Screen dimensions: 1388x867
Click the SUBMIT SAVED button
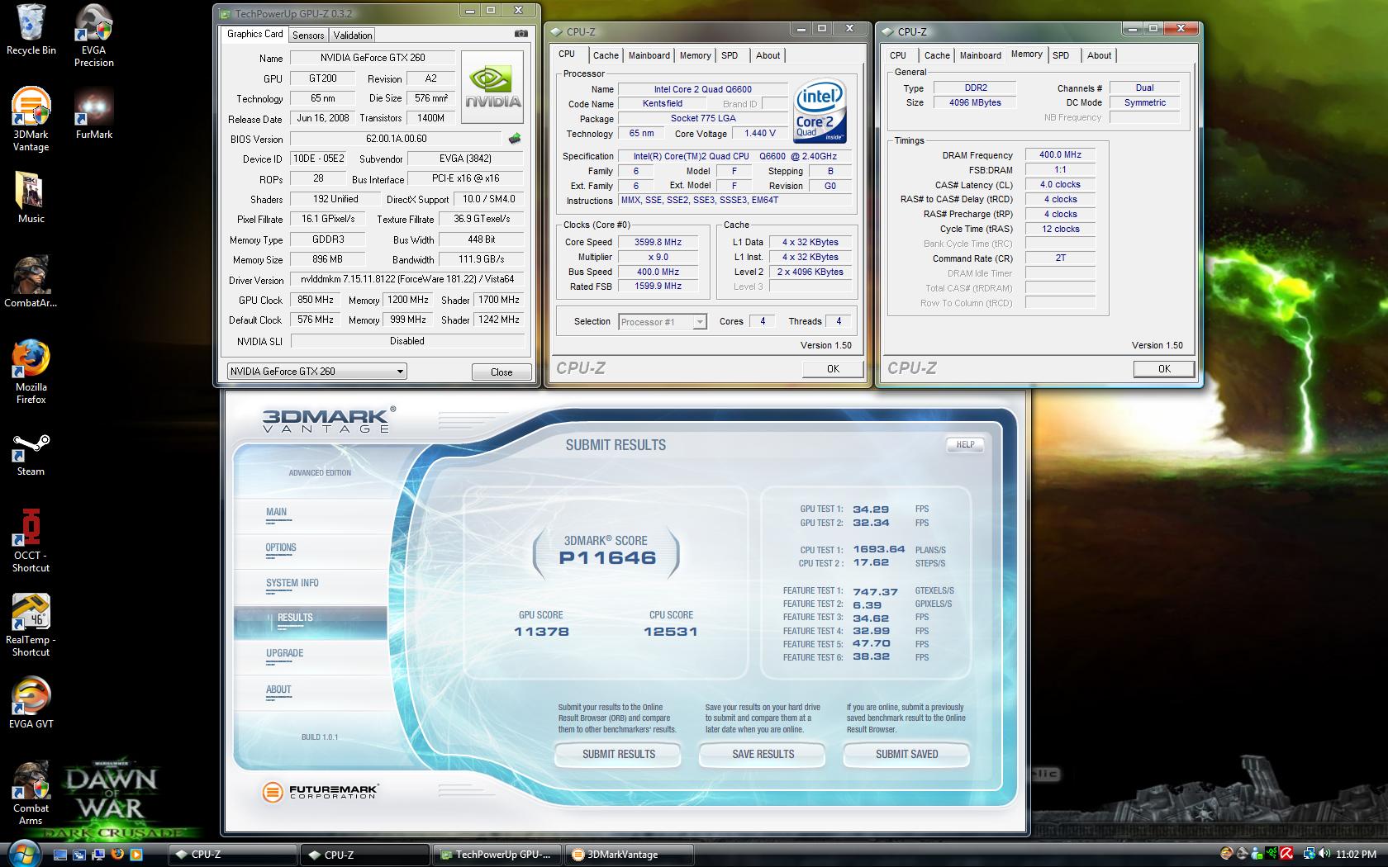coord(906,754)
